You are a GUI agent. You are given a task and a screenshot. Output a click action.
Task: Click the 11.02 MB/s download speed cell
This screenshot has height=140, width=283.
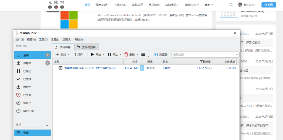204,68
